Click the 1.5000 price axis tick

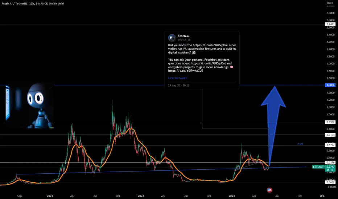(330, 78)
